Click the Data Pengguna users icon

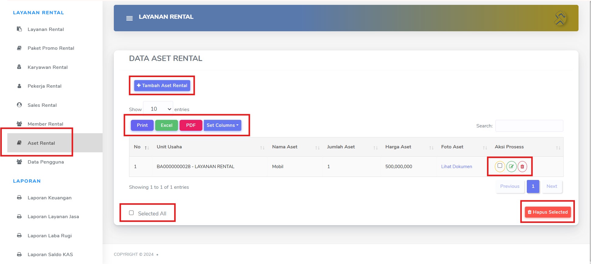(x=19, y=162)
